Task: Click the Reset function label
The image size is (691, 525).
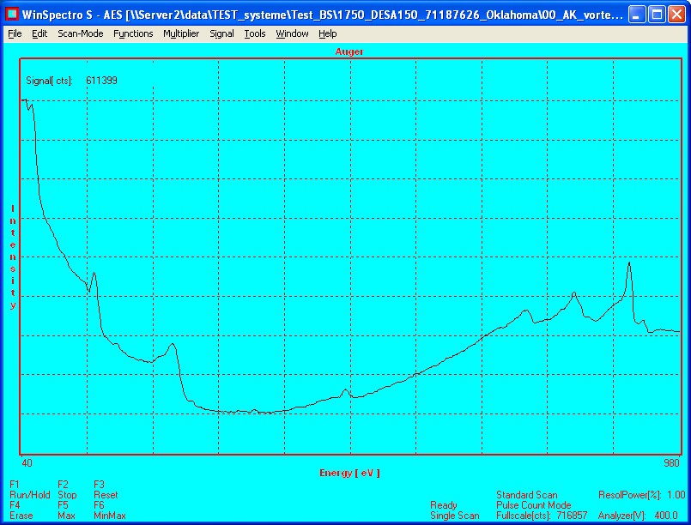Action: (x=106, y=495)
